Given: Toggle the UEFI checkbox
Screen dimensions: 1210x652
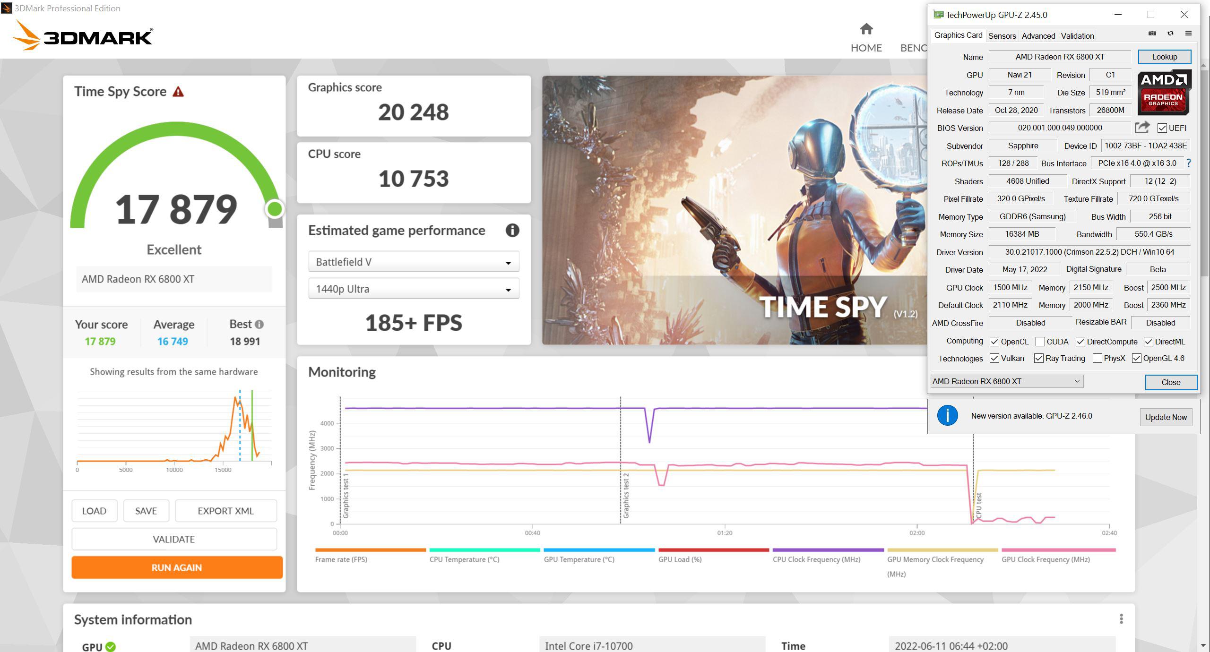Looking at the screenshot, I should pyautogui.click(x=1162, y=128).
